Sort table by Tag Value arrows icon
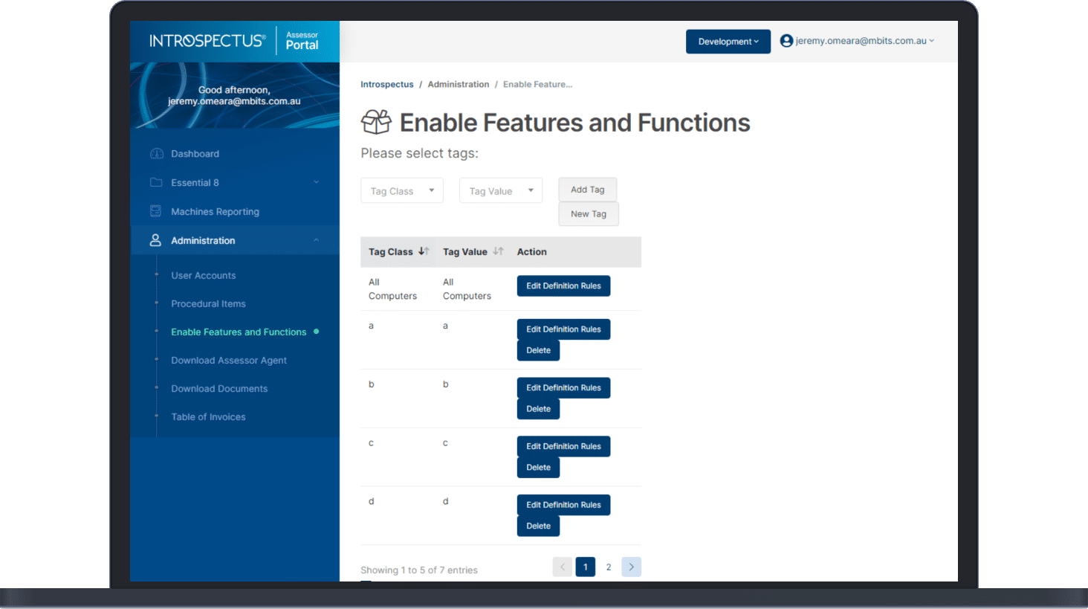 tap(498, 251)
